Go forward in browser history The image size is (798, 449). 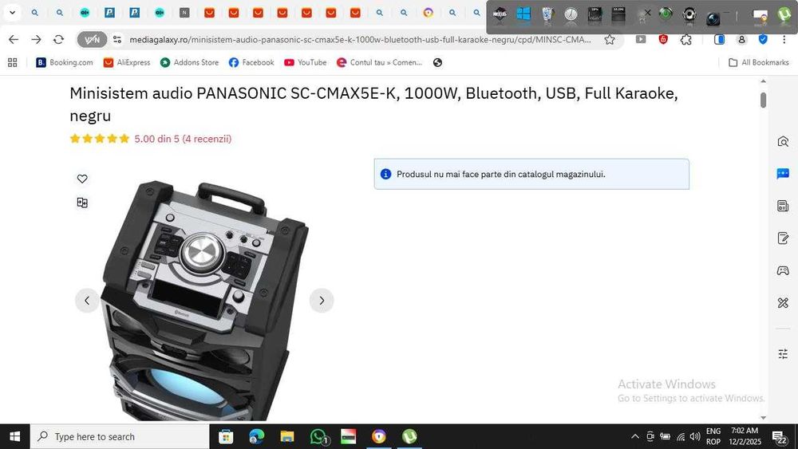tap(36, 39)
